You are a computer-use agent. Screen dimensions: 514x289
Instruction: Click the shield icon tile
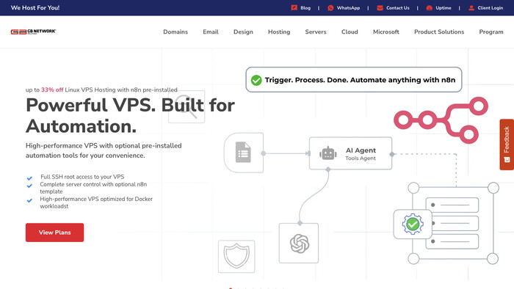coord(236,256)
